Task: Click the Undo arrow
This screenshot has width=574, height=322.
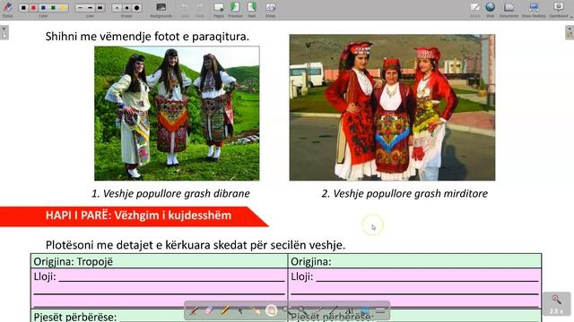Action: coord(185,7)
